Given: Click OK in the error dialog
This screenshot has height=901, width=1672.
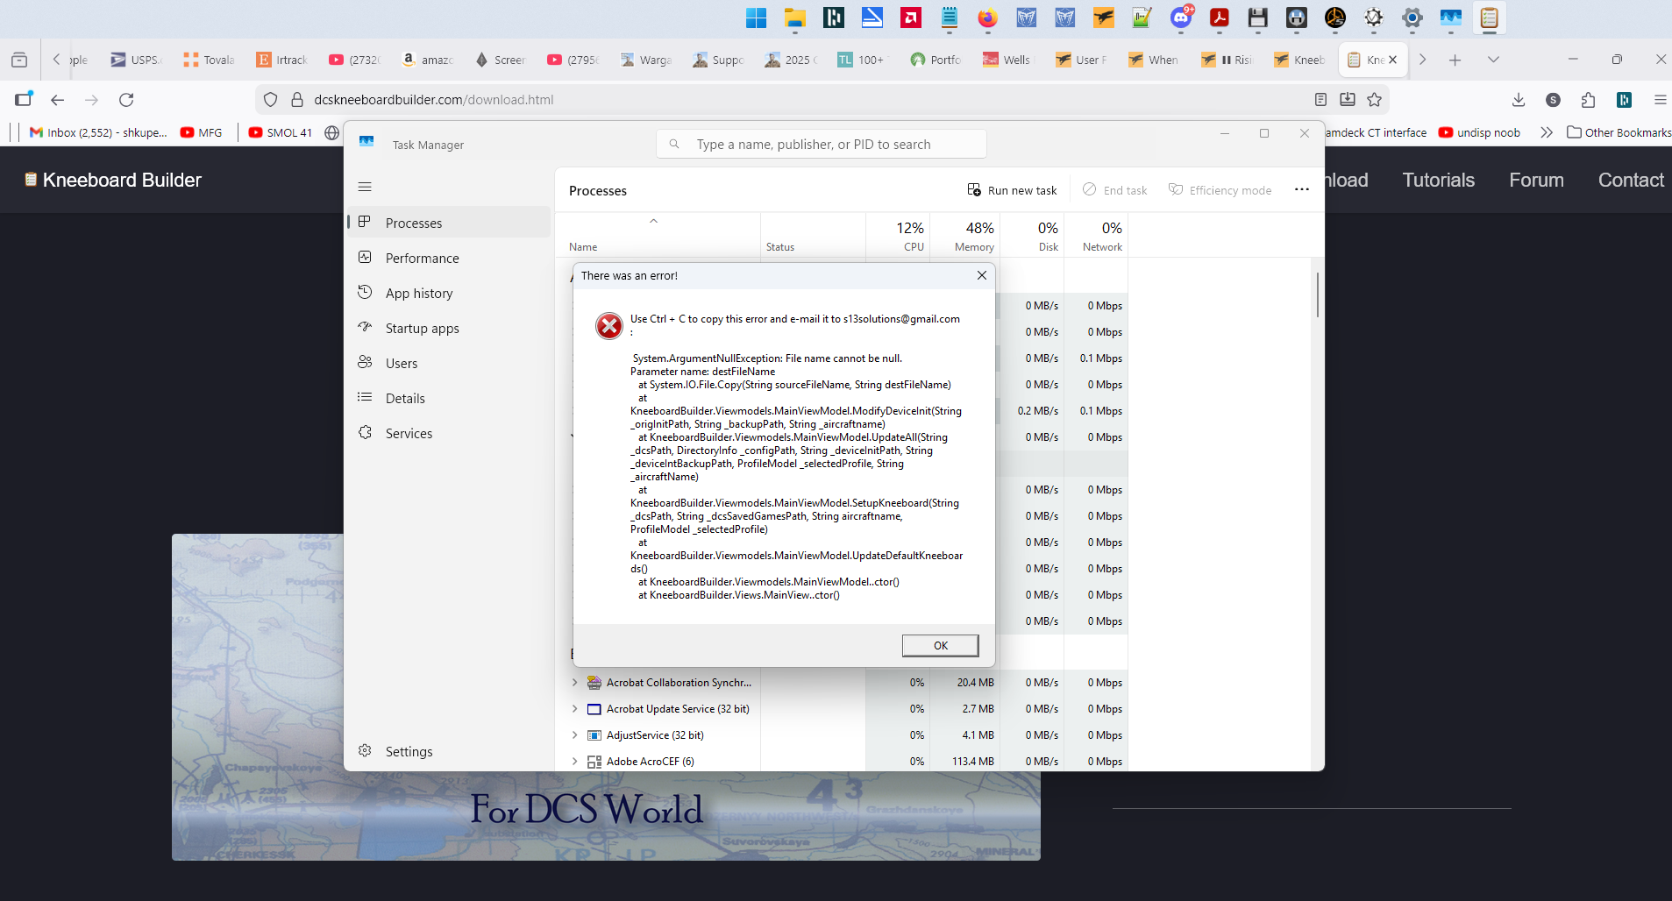Looking at the screenshot, I should pos(940,645).
